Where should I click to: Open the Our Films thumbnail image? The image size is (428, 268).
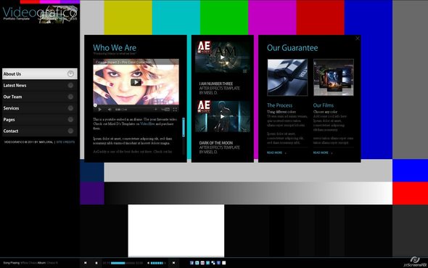(x=334, y=77)
